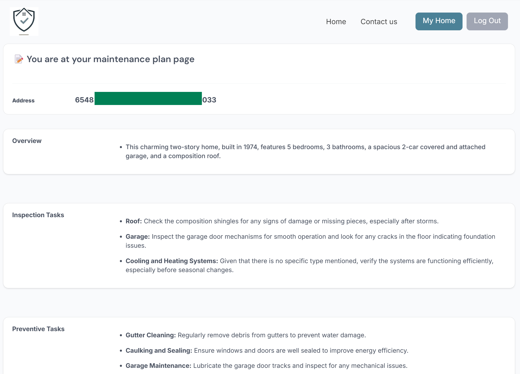
Task: Click the Address label
Action: 23,101
